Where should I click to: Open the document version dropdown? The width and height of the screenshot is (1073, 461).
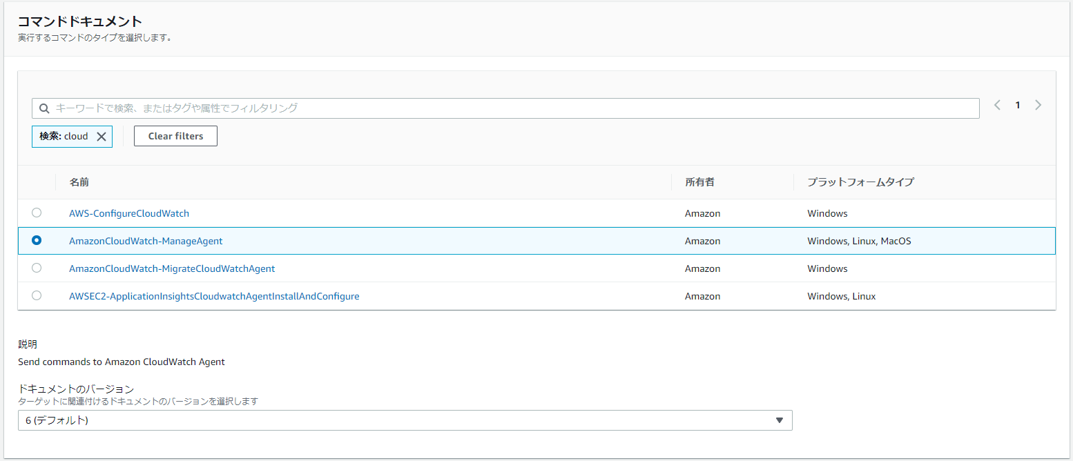[405, 420]
